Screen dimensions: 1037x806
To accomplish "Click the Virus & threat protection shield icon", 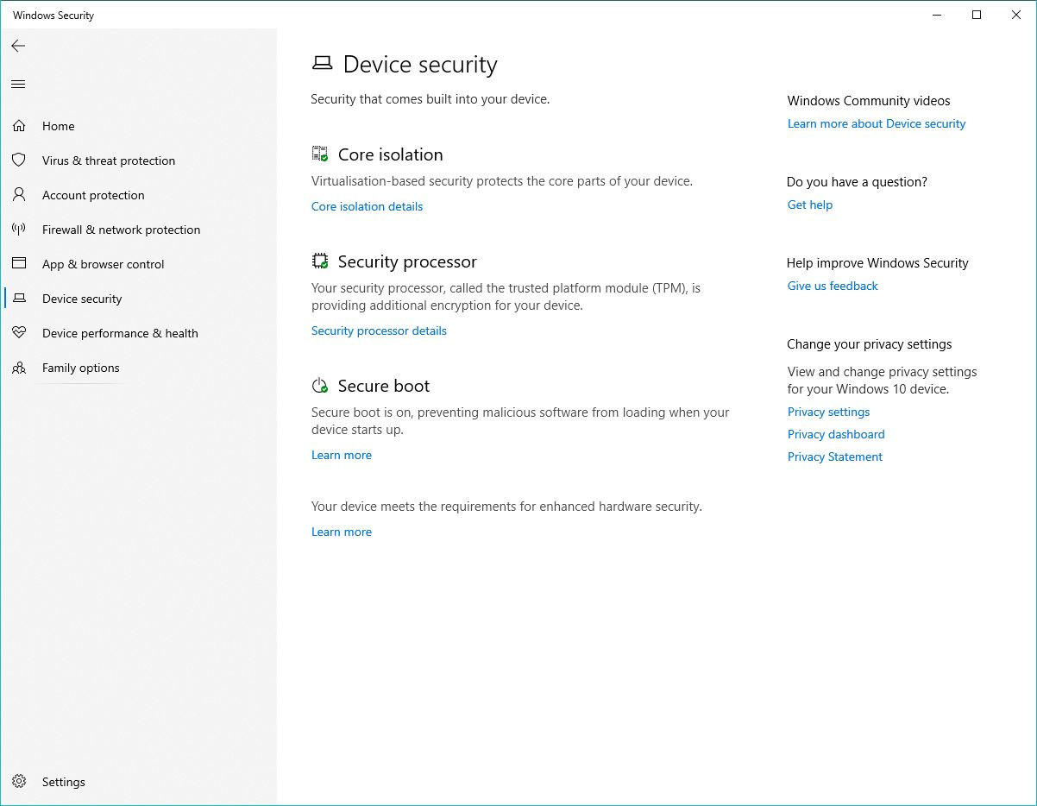I will pyautogui.click(x=19, y=161).
